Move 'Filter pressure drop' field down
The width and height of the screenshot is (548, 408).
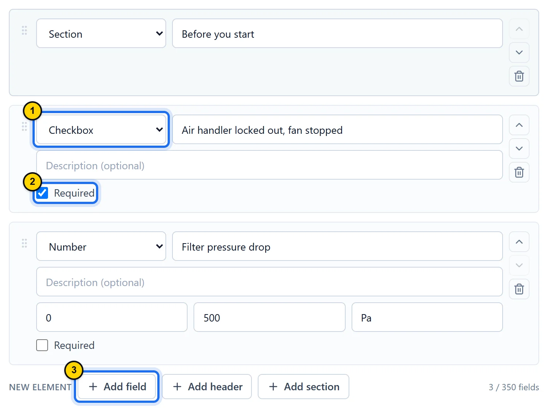pos(519,265)
